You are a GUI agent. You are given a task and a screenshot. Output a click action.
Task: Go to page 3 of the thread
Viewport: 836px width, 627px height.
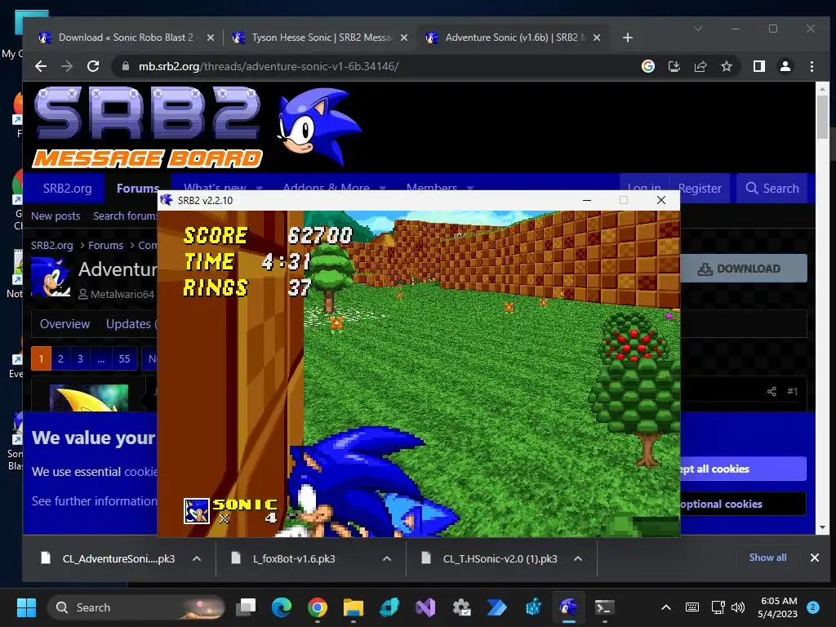(81, 359)
